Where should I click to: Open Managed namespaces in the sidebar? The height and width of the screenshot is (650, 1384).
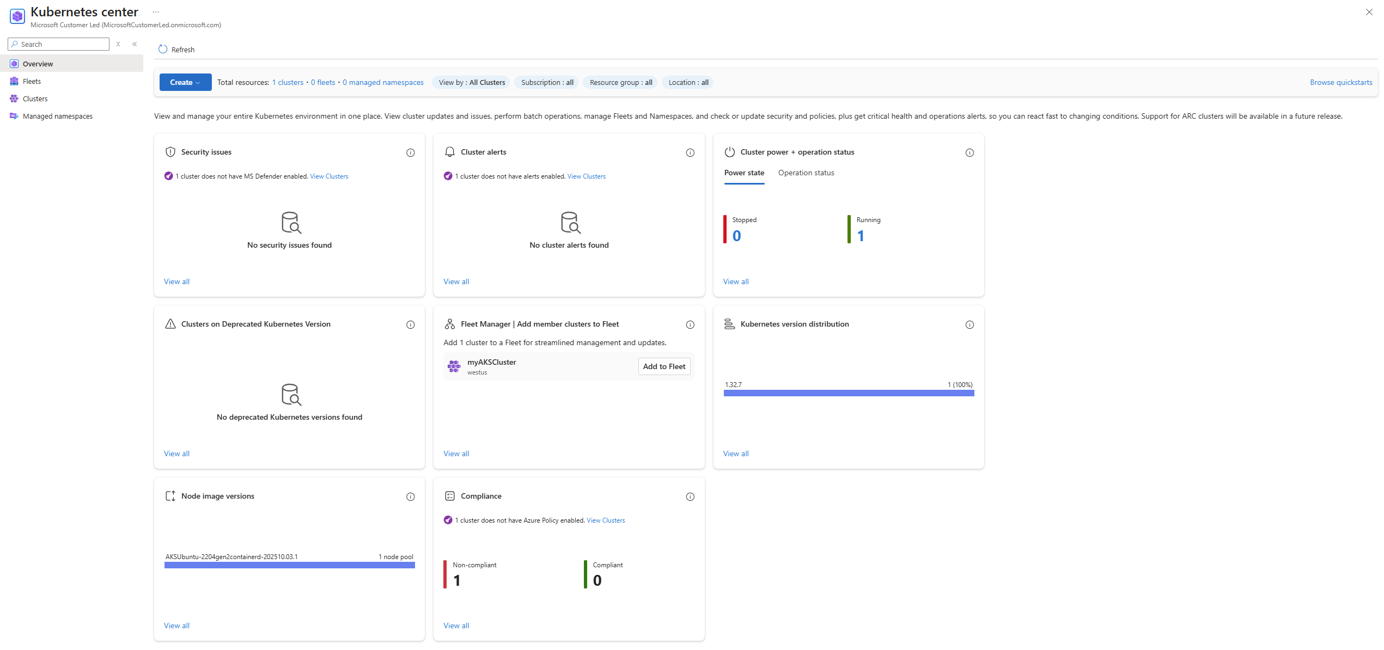(57, 116)
